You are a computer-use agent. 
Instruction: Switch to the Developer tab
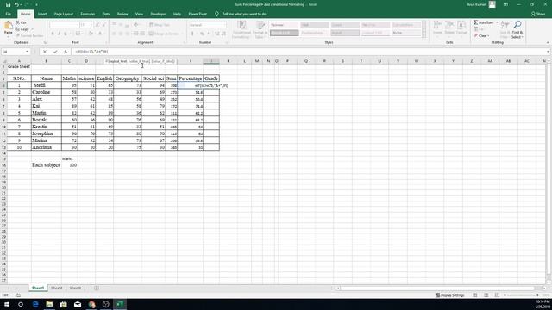[x=158, y=14]
